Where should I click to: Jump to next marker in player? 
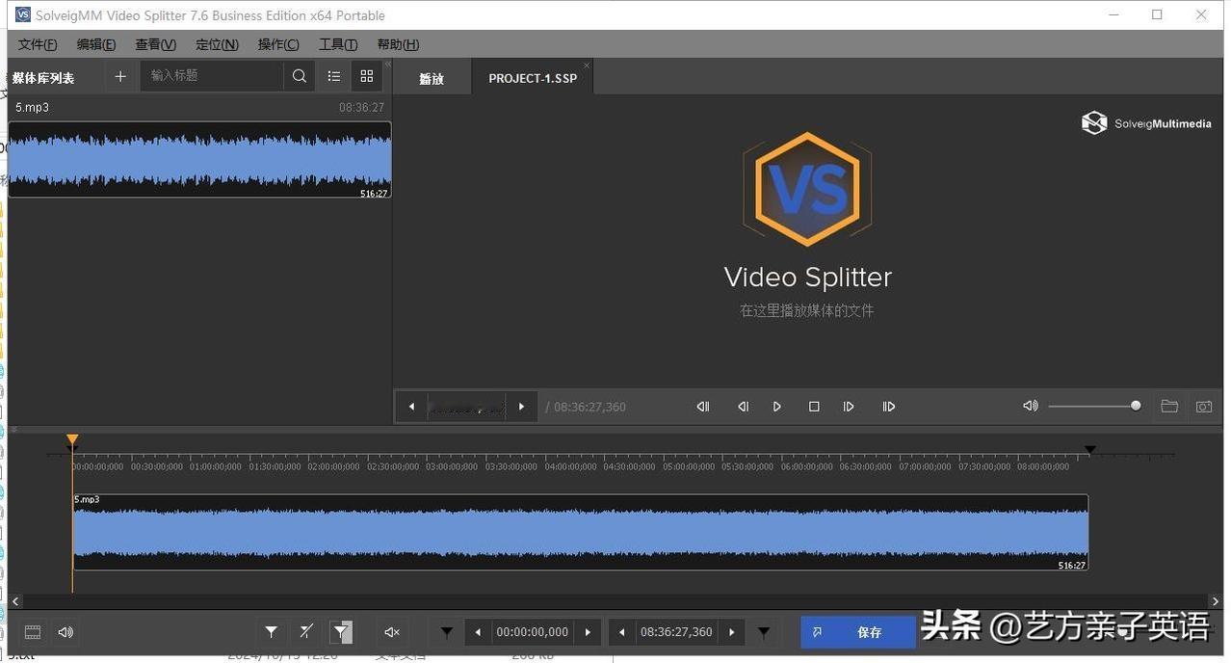889,407
